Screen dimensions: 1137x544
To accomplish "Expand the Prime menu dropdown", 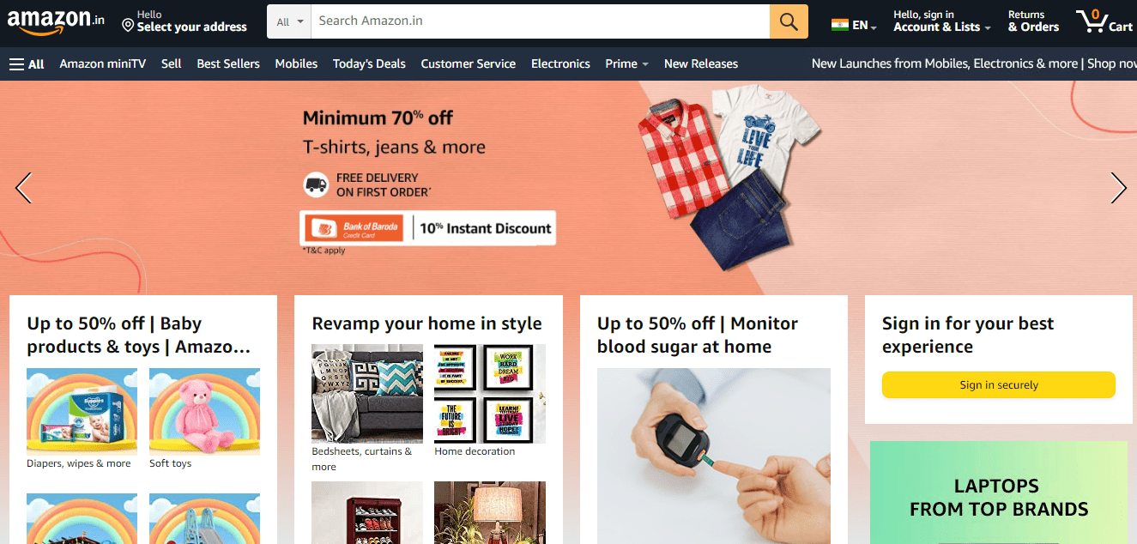I will pos(626,63).
